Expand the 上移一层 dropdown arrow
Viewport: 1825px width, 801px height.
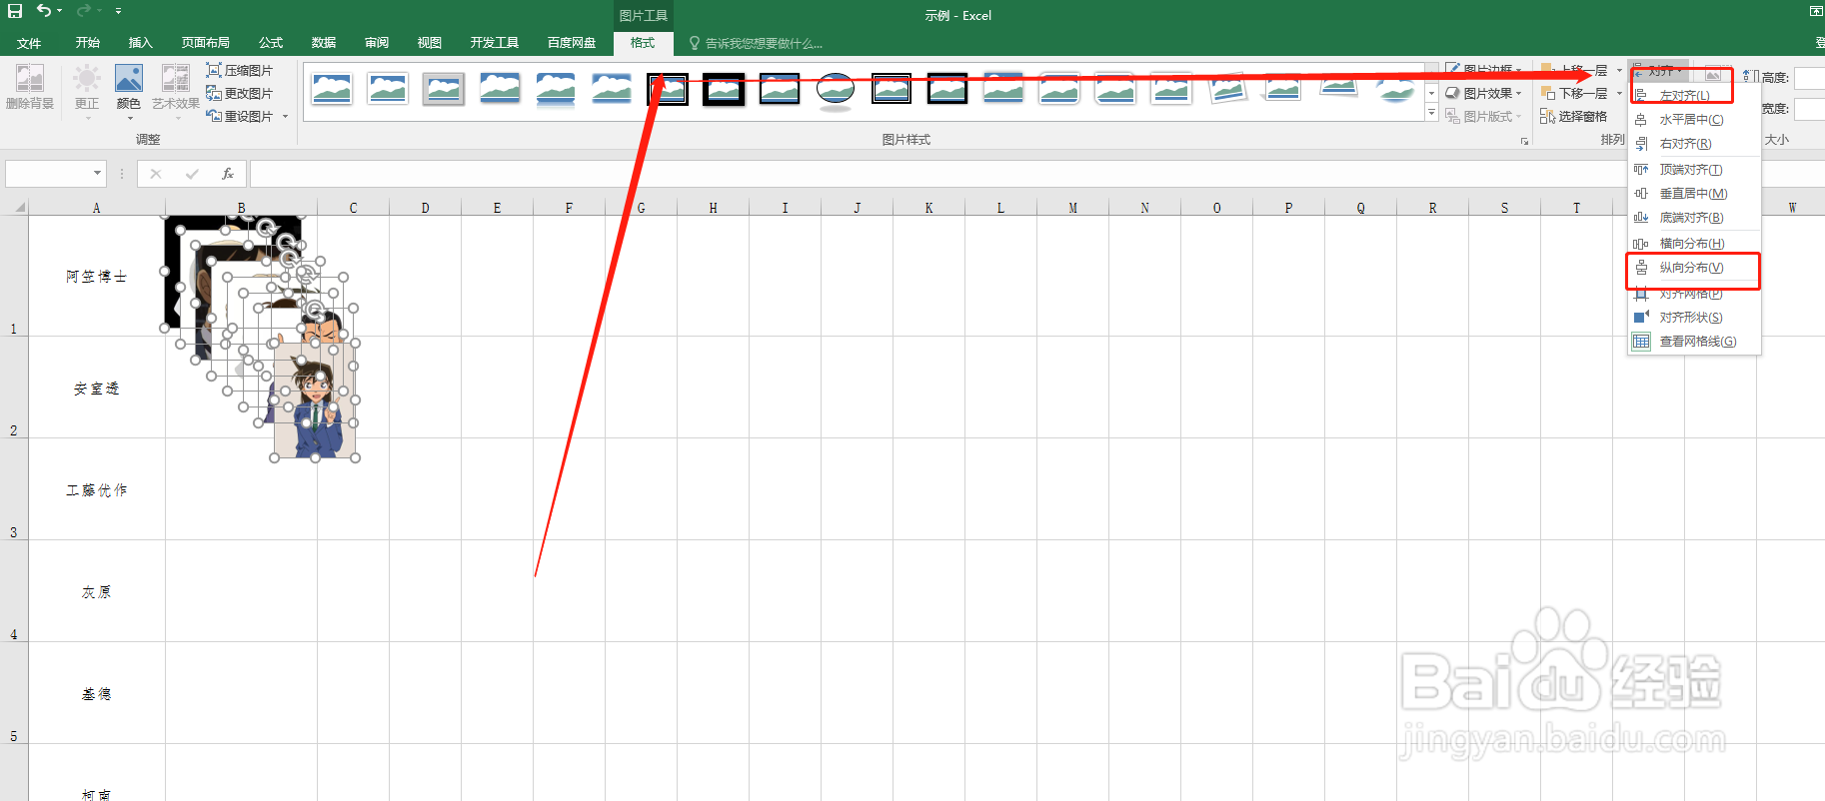[x=1619, y=70]
